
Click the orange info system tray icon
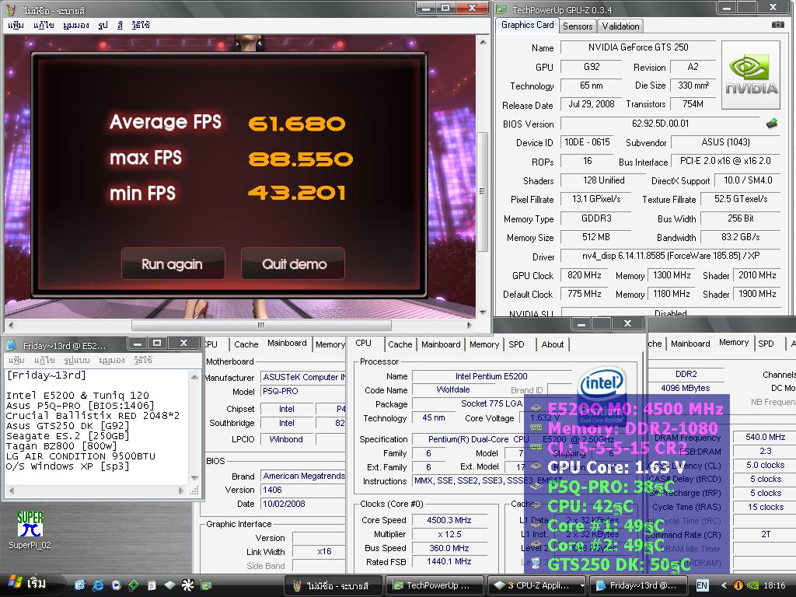(x=738, y=585)
